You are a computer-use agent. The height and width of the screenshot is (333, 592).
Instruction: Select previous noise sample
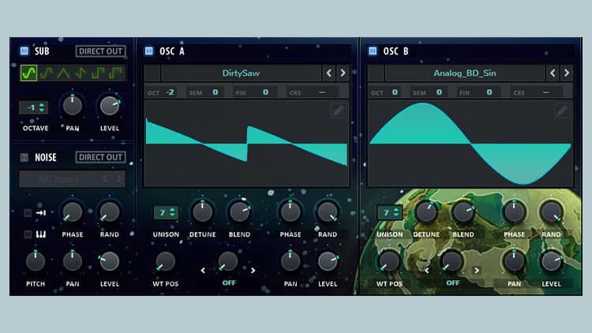(105, 179)
